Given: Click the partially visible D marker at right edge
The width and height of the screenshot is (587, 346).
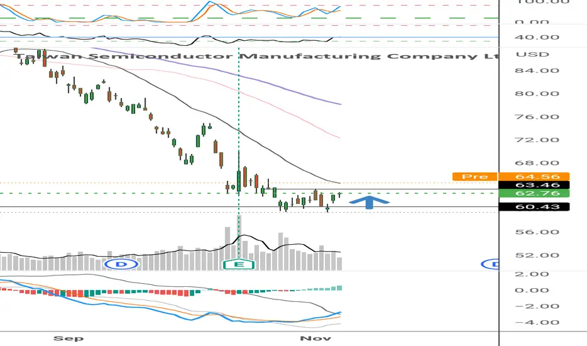Looking at the screenshot, I should click(490, 264).
